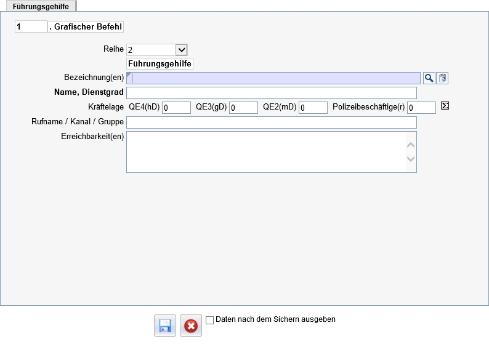Select the Reihe combo box showing 2
The width and height of the screenshot is (489, 344).
click(x=157, y=50)
